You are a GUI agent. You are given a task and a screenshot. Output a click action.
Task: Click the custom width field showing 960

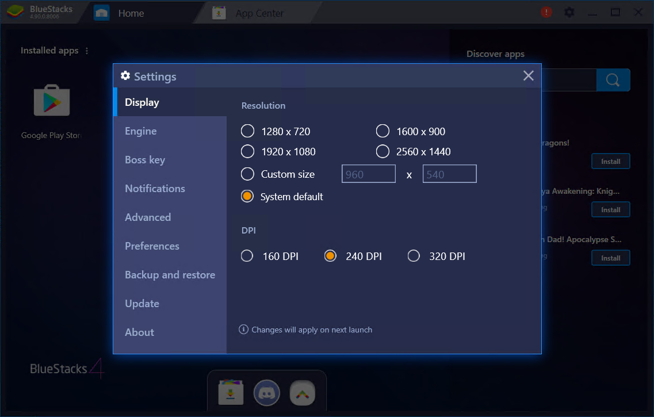coord(369,174)
